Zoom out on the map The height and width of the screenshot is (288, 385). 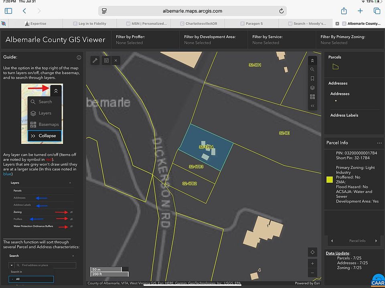[312, 273]
